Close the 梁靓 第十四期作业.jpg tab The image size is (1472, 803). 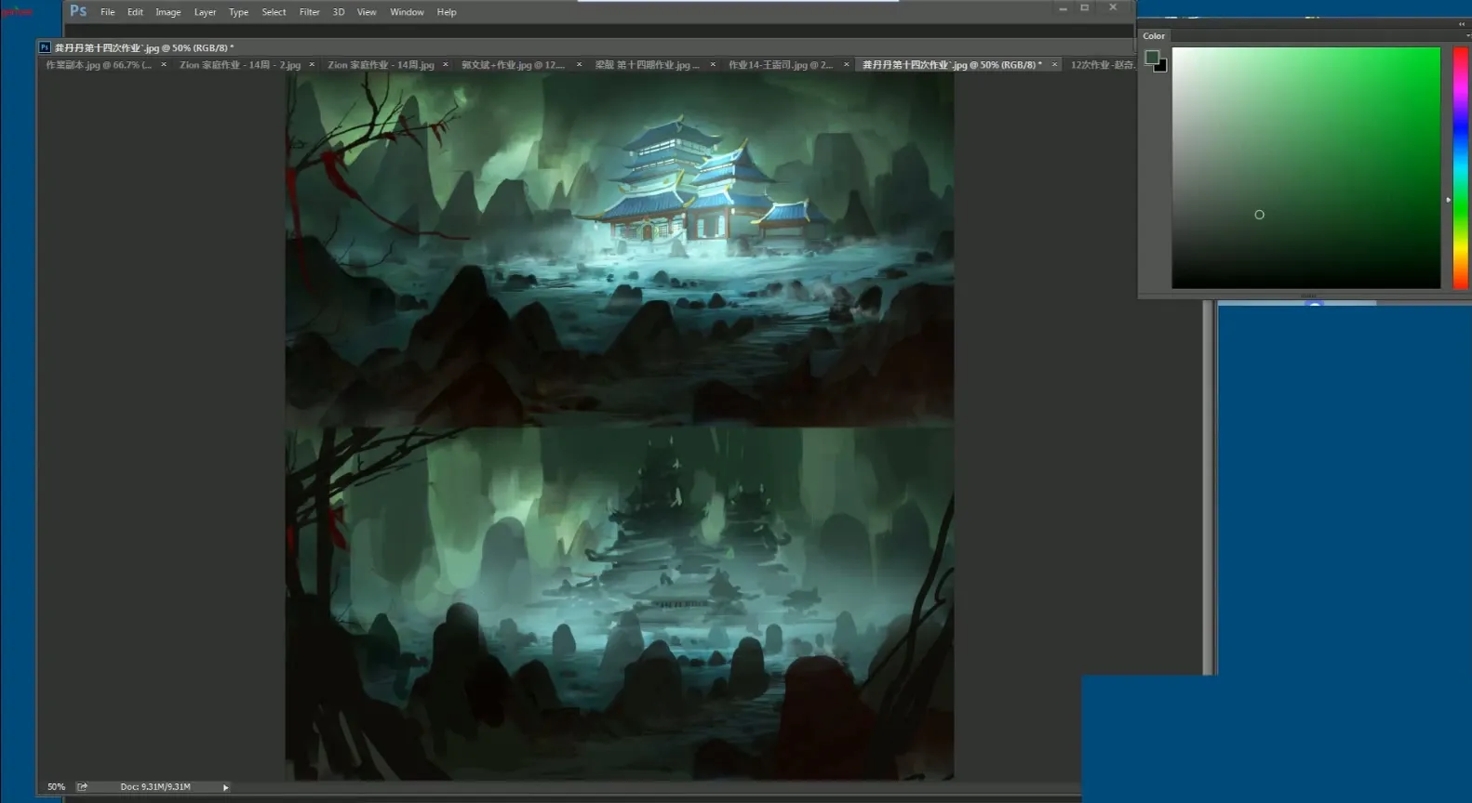(713, 65)
